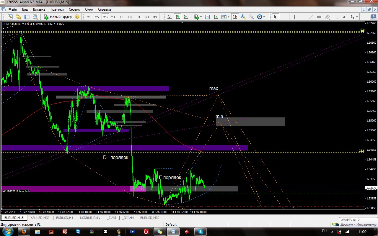
Task: Switch timeframe to M5
Action: [x=97, y=17]
